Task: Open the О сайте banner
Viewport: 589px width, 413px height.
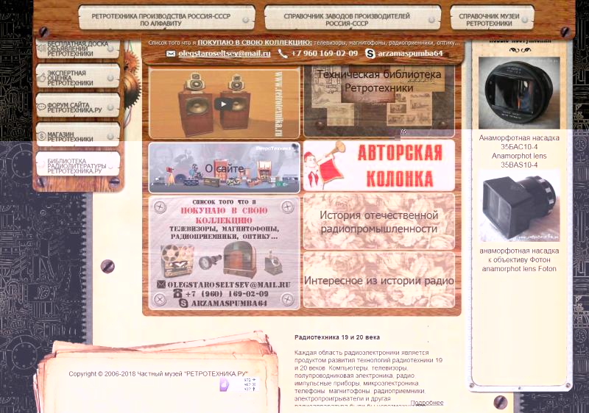Action: tap(224, 168)
